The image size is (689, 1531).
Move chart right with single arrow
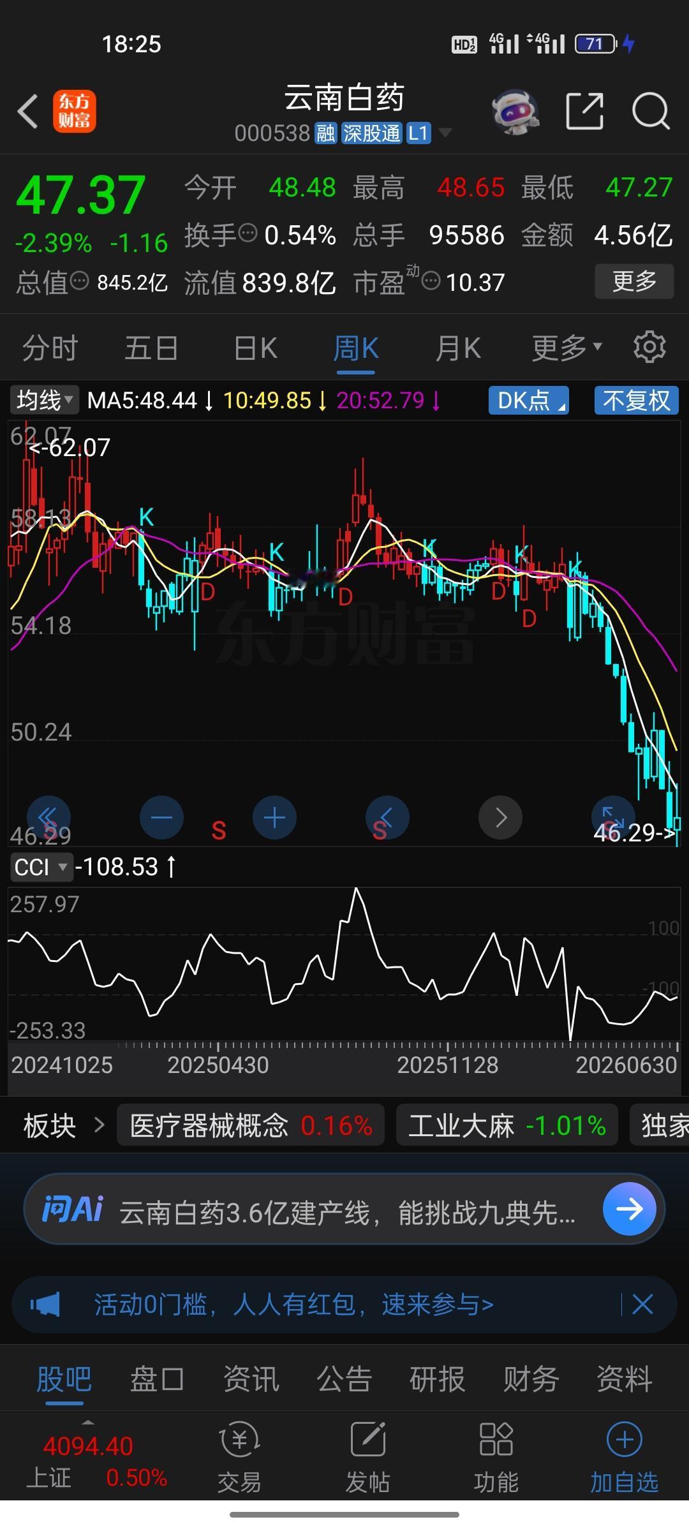coord(500,818)
